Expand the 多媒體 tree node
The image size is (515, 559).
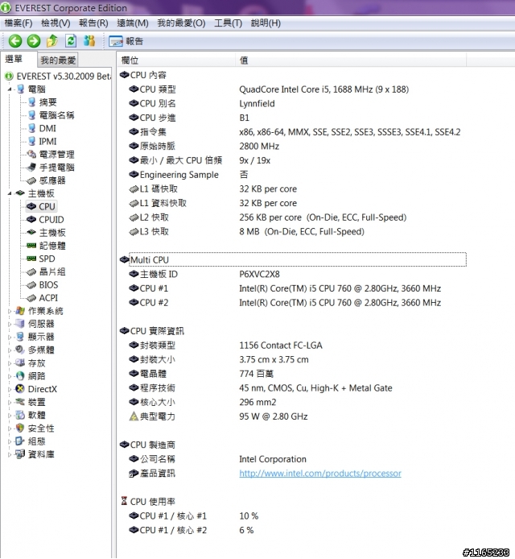pyautogui.click(x=10, y=350)
